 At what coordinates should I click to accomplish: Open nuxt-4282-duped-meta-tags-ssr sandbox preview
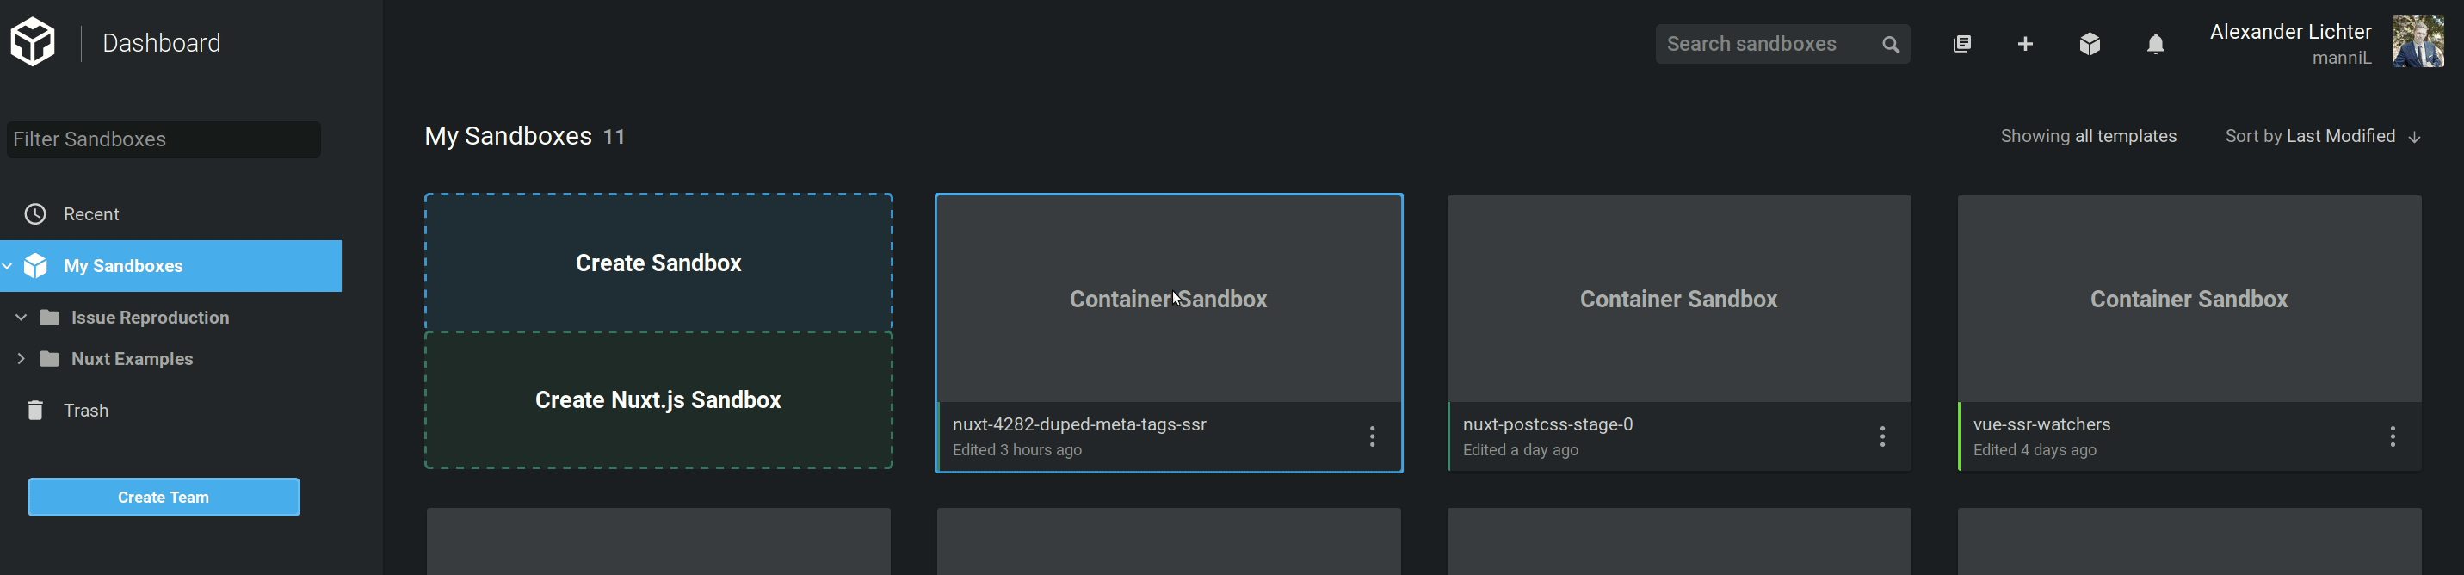tap(1169, 300)
